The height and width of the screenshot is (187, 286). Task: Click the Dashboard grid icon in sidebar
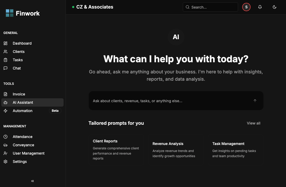click(x=5, y=43)
